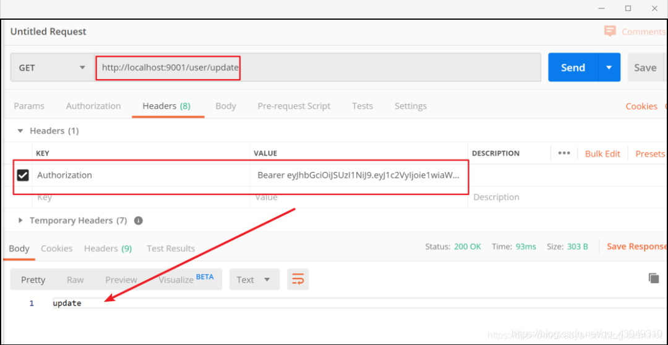Open the Test Results tab
Viewport: 668px width, 345px height.
171,249
